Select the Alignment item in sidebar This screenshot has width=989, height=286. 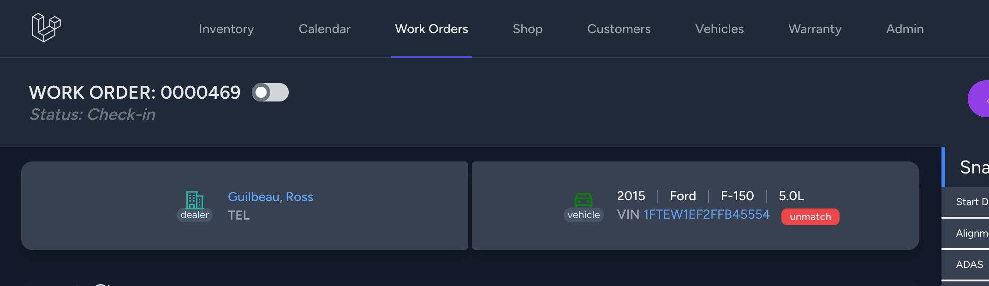click(965, 233)
